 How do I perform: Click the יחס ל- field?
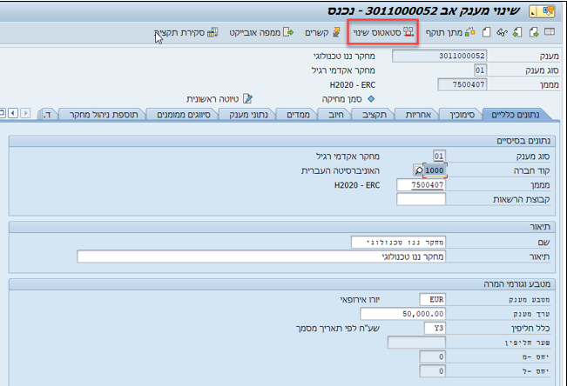pos(433,371)
